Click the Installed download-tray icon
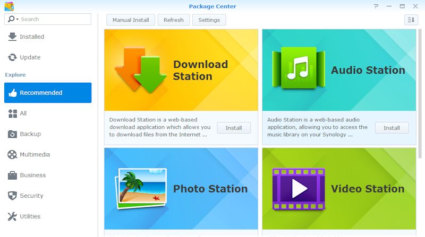Screen dimensions: 425x237 (x=12, y=37)
